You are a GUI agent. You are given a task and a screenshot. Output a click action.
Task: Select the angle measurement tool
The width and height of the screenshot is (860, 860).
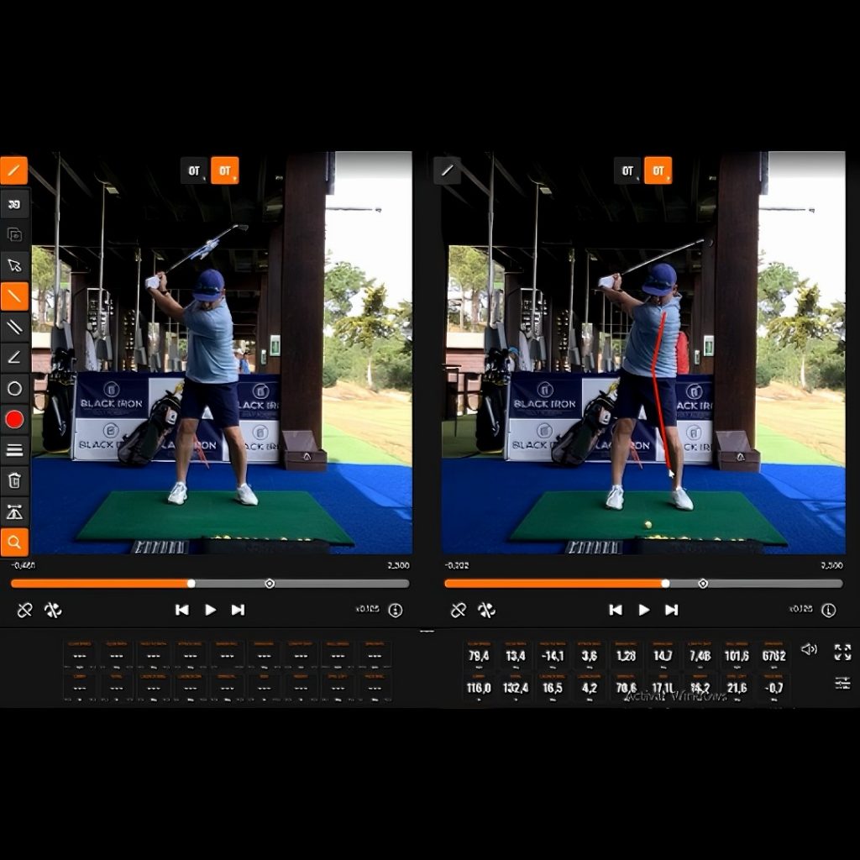[x=14, y=358]
